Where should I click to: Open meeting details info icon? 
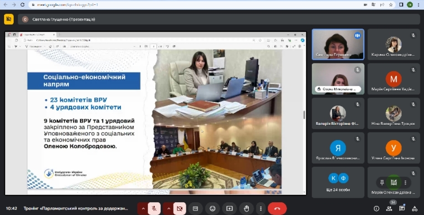coord(376,209)
